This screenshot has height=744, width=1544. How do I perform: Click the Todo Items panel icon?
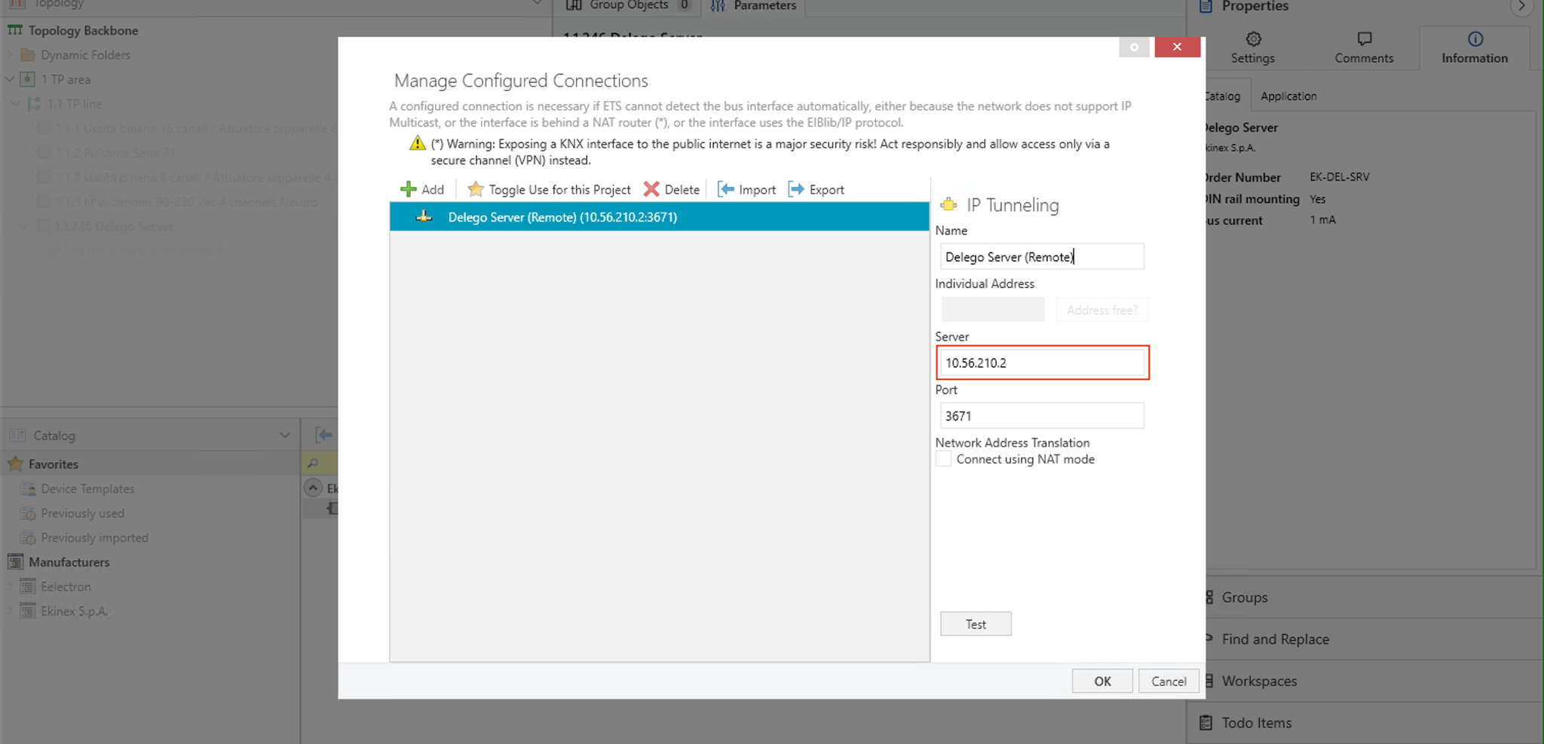coord(1206,722)
